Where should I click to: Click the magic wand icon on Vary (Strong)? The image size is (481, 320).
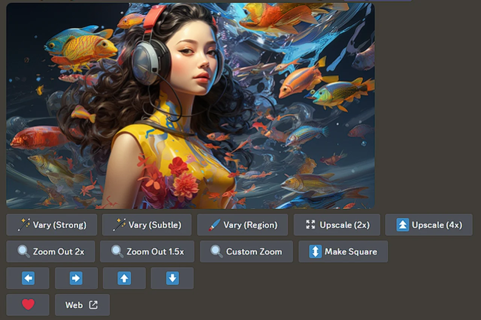24,225
